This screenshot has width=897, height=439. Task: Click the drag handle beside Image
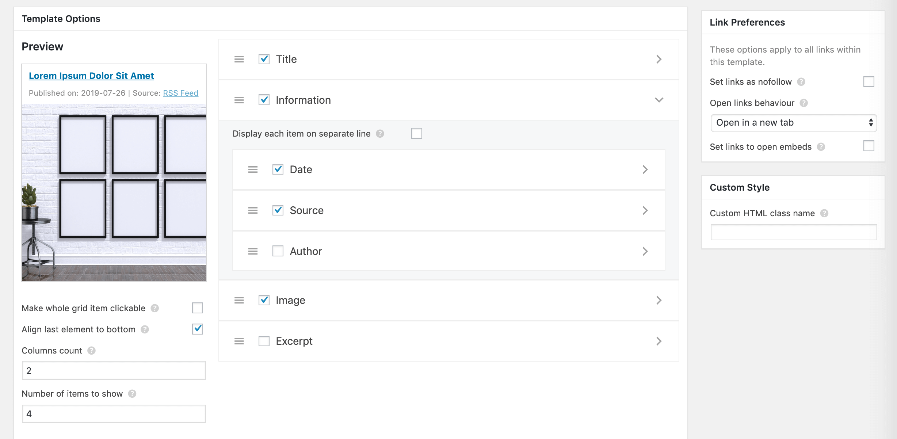tap(239, 300)
